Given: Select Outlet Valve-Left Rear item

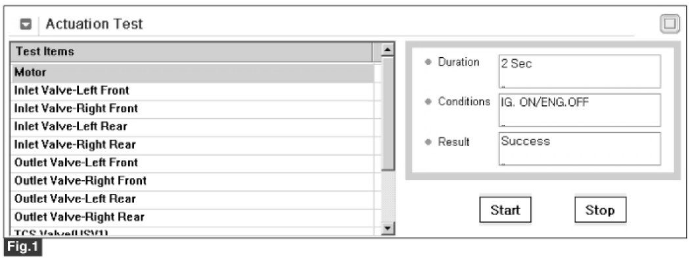Looking at the screenshot, I should [193, 200].
